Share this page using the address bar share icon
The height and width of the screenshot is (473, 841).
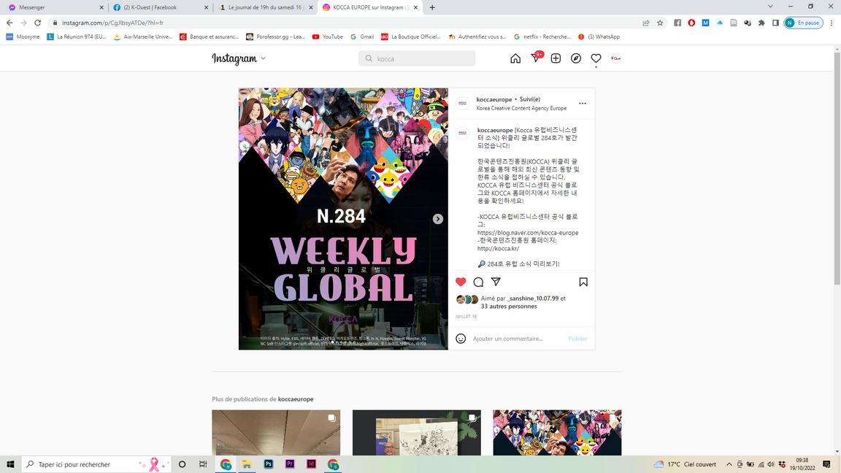646,23
